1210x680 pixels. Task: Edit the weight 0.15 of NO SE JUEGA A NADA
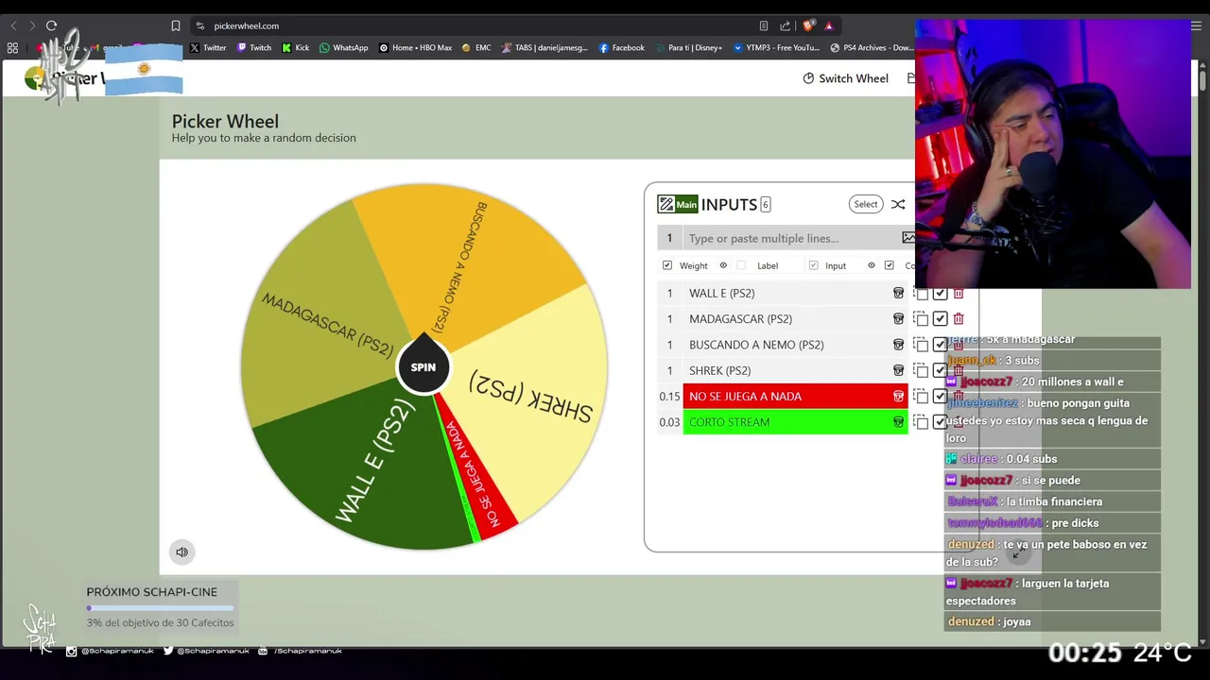(x=669, y=397)
